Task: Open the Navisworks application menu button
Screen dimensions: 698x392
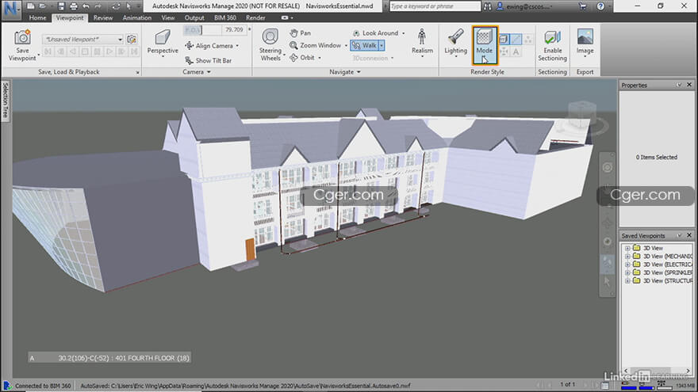Action: pos(10,9)
